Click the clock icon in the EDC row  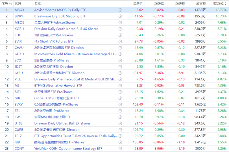point(120,35)
